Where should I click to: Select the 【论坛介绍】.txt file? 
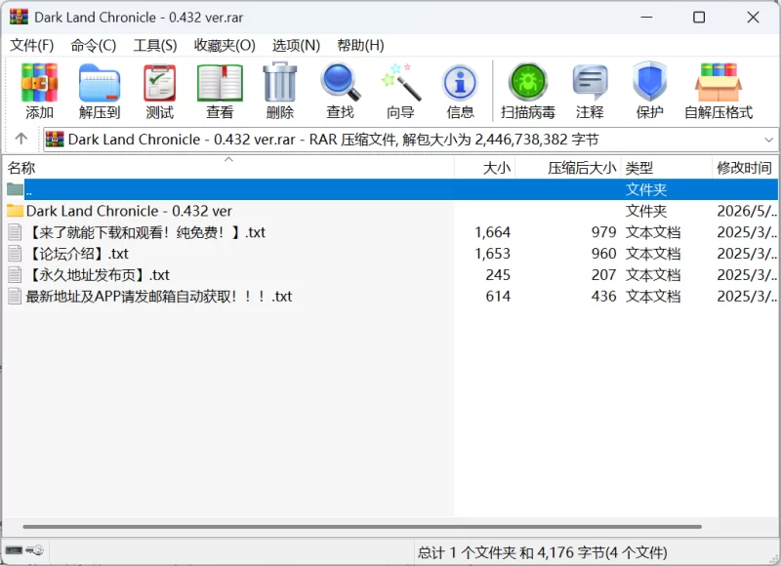[77, 254]
